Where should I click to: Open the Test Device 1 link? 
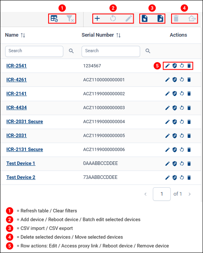(21, 163)
